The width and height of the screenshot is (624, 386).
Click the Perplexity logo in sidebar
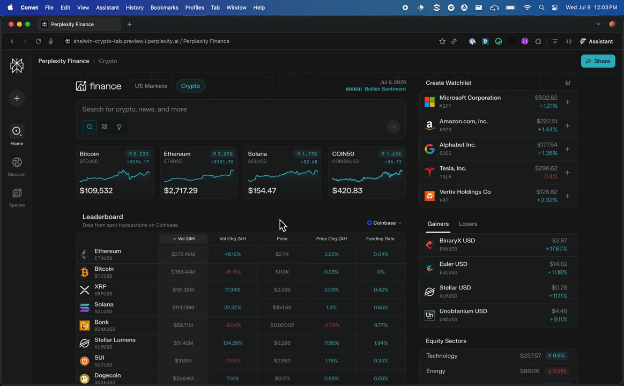pos(17,65)
